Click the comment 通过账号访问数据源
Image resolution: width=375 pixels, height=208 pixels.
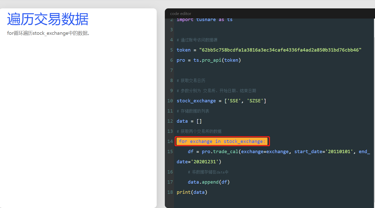197,40
